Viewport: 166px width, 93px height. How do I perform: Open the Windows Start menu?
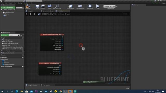click(x=2, y=91)
